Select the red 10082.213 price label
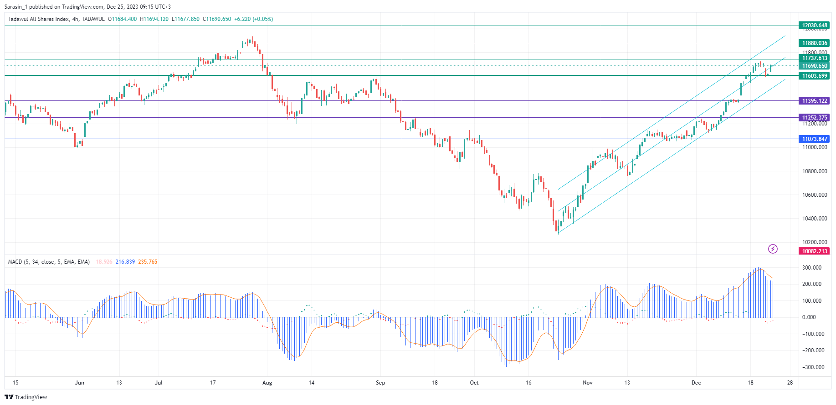 [x=815, y=251]
